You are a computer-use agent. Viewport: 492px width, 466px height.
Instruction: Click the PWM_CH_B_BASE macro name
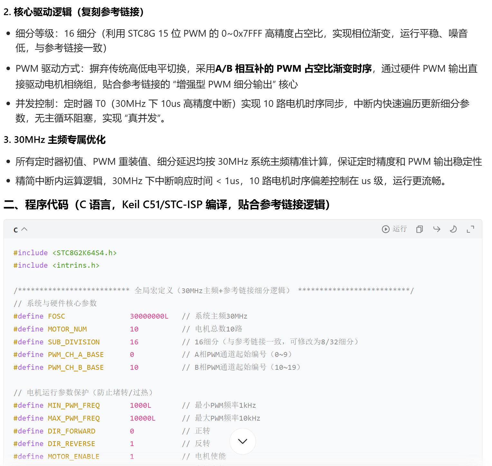[x=75, y=367]
